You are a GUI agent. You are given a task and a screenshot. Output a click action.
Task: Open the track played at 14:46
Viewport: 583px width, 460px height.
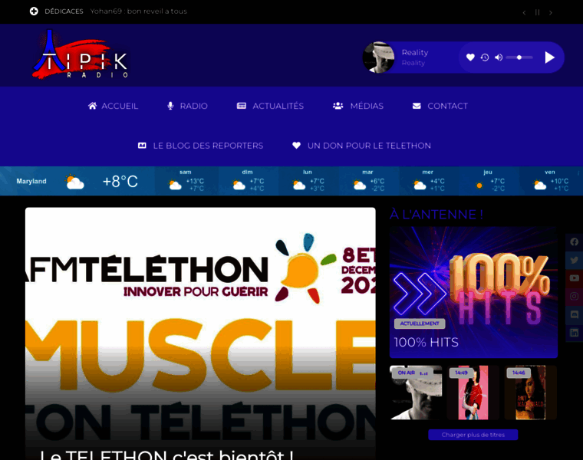click(x=531, y=393)
